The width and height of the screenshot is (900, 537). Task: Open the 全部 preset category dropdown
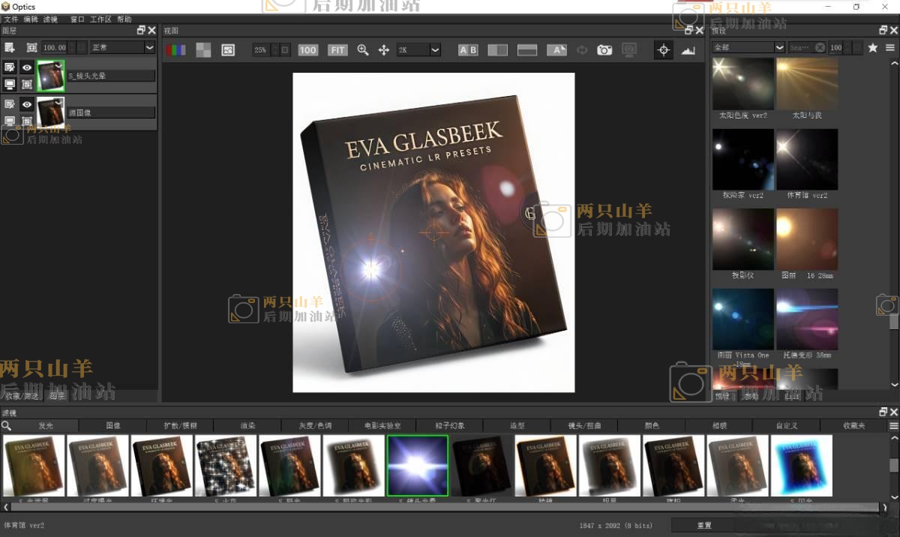tap(748, 47)
